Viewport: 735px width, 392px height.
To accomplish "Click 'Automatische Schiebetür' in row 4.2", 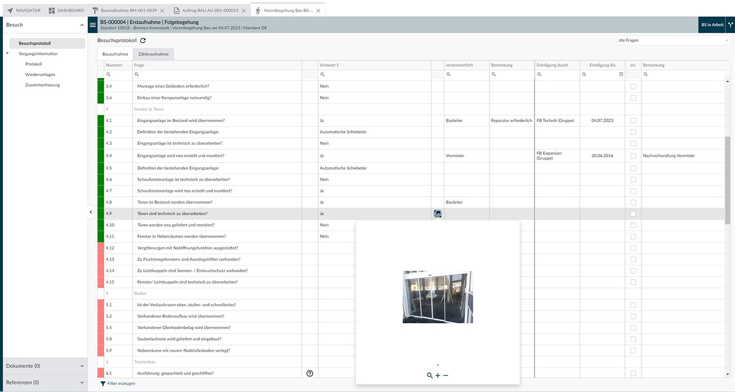I will (343, 132).
